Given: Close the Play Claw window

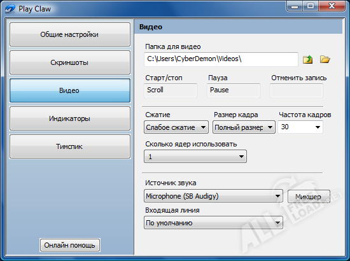Looking at the screenshot, I should (332, 6).
